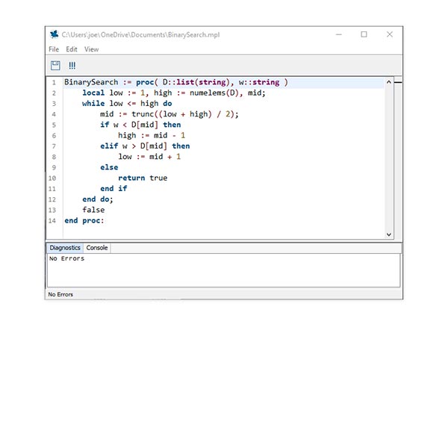Switch to the Console tab
Screen dimensions: 448x448
(x=97, y=248)
